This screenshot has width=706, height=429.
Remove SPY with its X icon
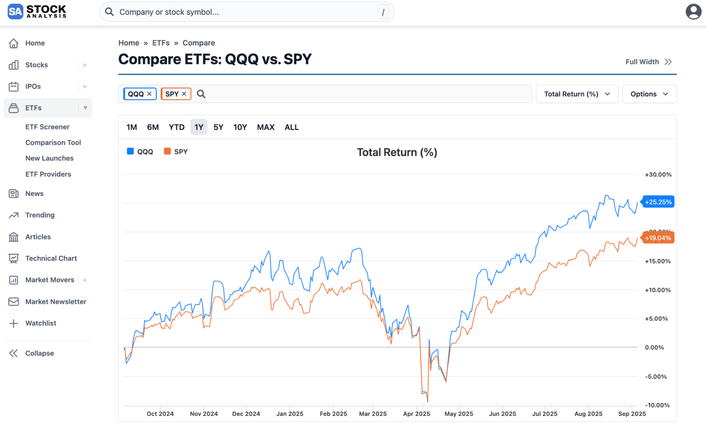pos(184,94)
